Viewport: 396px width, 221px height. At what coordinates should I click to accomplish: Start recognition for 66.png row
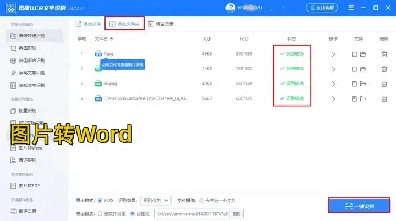[x=333, y=84]
